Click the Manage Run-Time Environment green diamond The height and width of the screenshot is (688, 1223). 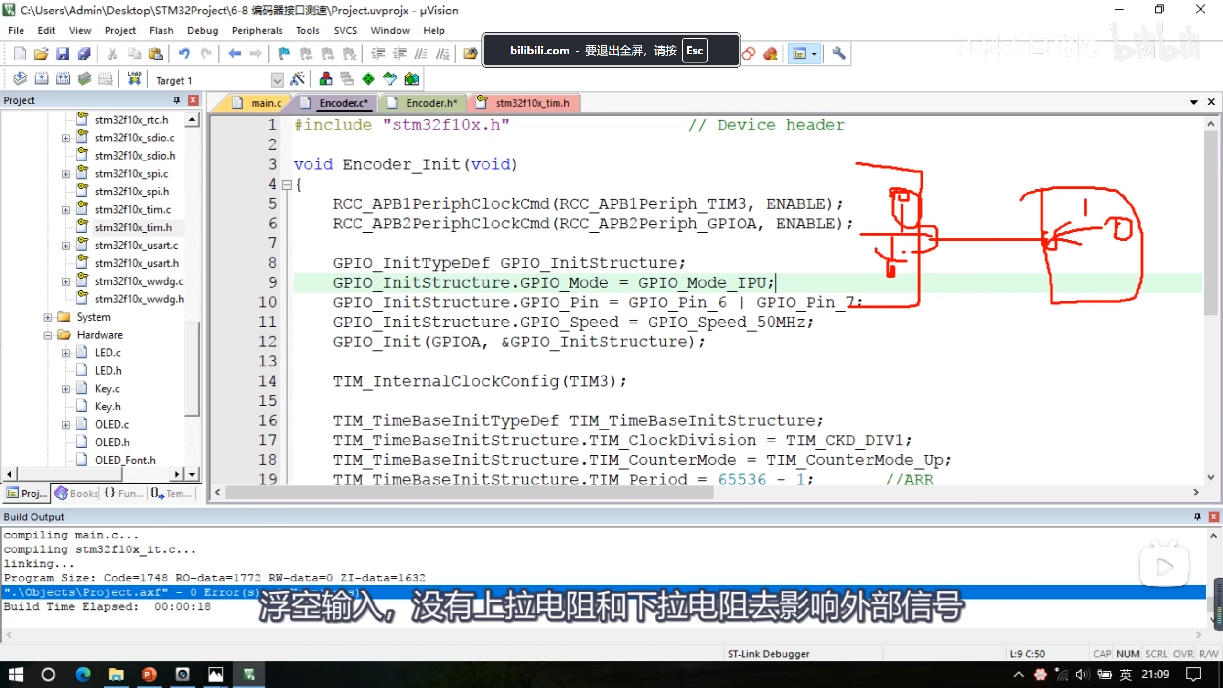coord(368,79)
